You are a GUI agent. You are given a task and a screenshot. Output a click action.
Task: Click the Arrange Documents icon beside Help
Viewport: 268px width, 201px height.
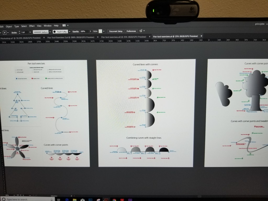click(x=64, y=25)
